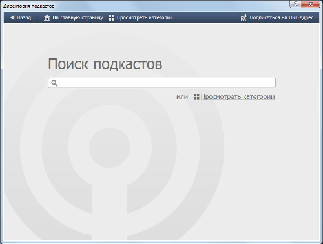The width and height of the screenshot is (323, 244).
Task: Click the grid icon in the toolbar
Action: click(112, 17)
